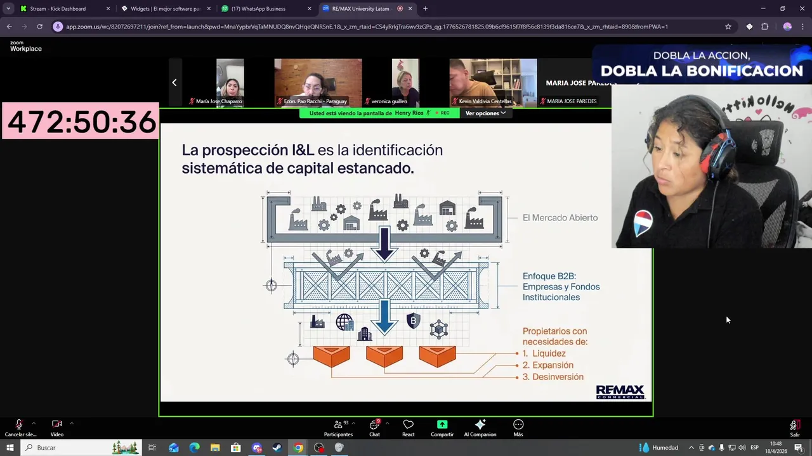The width and height of the screenshot is (812, 456).
Task: Bookmark this page with the star
Action: 728,27
